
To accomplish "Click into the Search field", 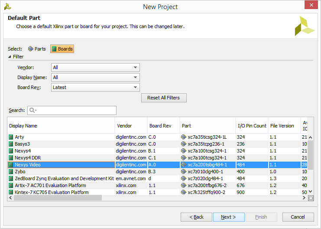I will pyautogui.click(x=72, y=110).
